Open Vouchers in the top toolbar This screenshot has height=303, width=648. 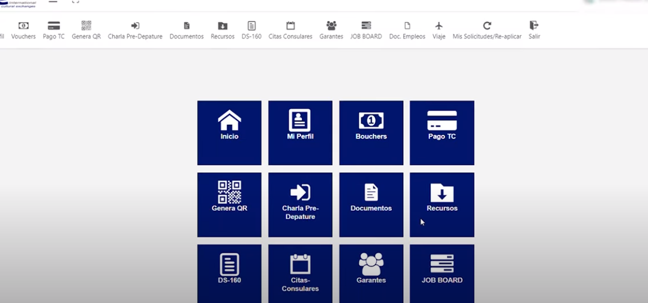click(23, 31)
